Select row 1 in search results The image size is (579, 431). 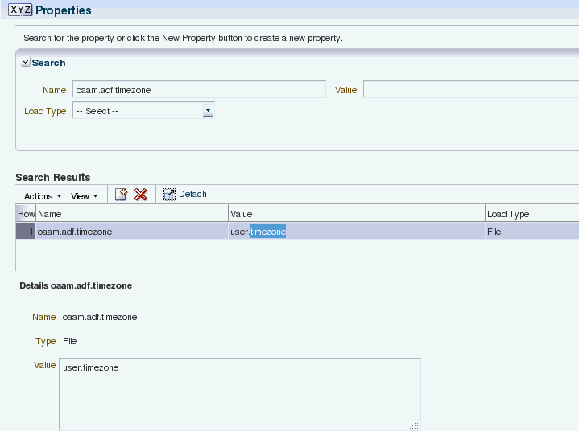tap(26, 232)
